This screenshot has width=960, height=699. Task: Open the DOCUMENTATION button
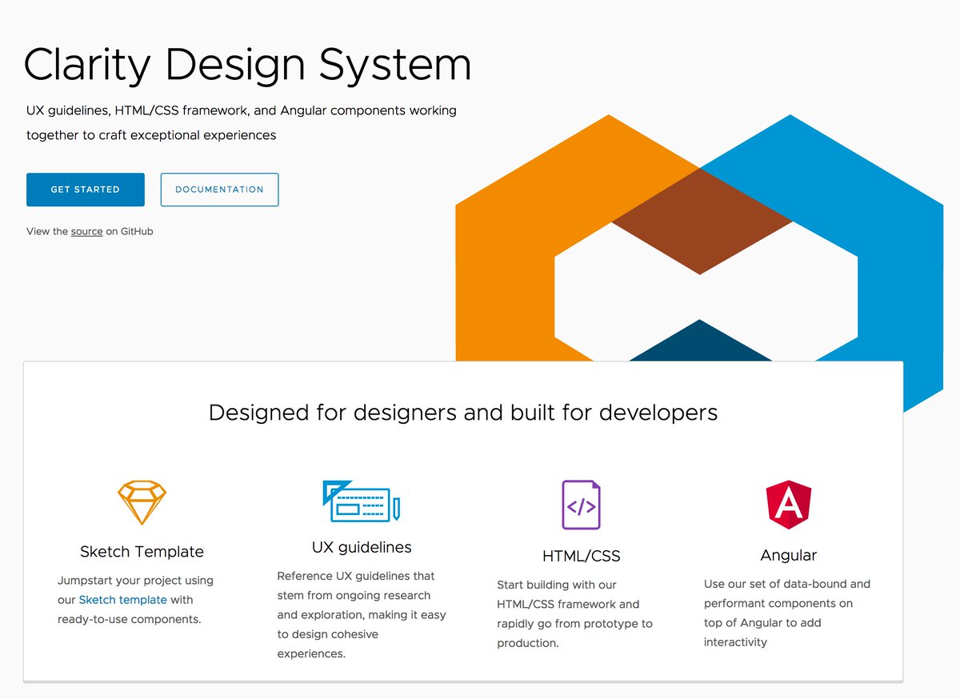[x=219, y=190]
